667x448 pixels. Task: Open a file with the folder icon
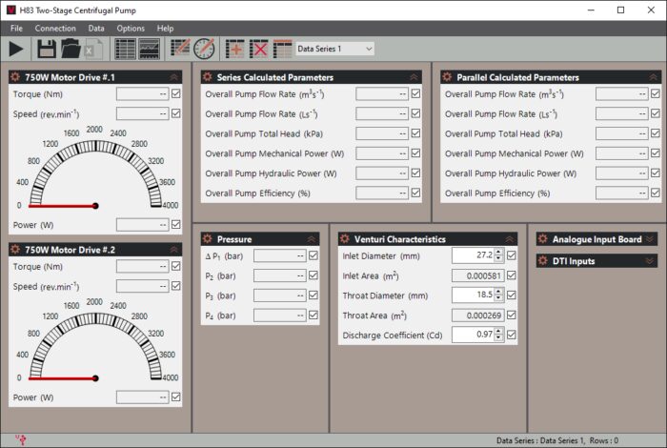[x=71, y=49]
